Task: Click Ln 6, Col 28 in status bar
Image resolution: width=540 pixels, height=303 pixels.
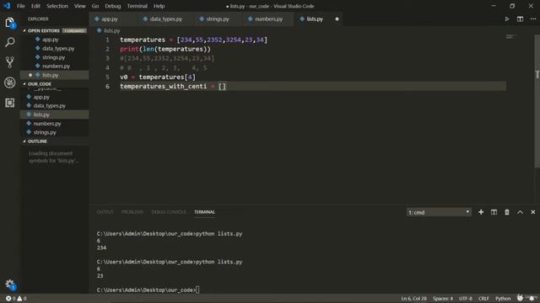Action: click(413, 299)
